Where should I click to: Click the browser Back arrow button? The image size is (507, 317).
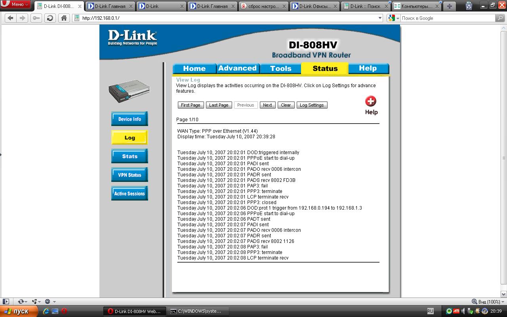click(x=10, y=18)
